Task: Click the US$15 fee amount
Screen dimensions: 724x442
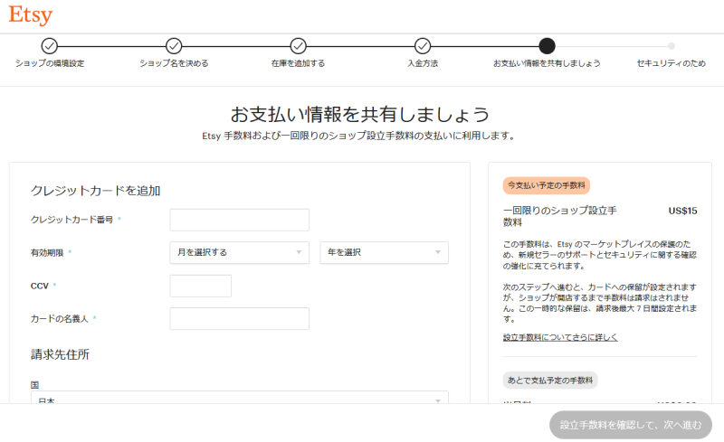Action: point(683,211)
